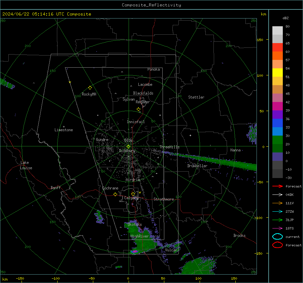The height and width of the screenshot is (283, 303).
Task: Click the green 31JP arrow in the legend
Action: coord(277,220)
